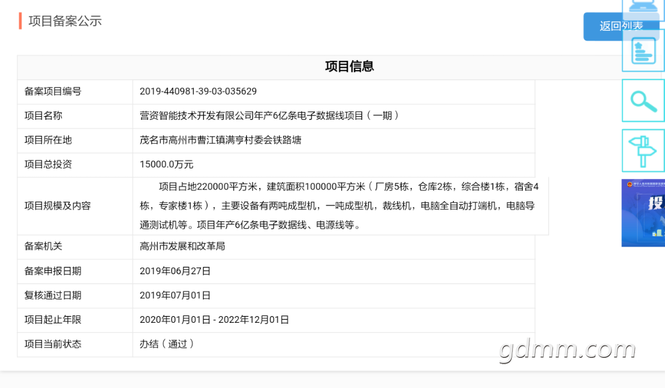Select the review date 2019年07月01日
665x388 pixels.
coord(175,296)
